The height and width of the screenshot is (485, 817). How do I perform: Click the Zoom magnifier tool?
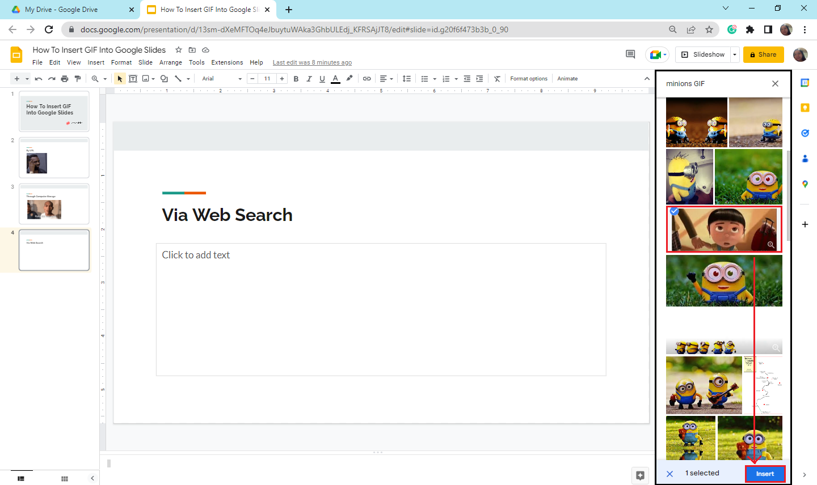tap(95, 79)
